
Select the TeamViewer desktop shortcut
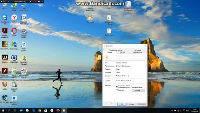tap(5, 19)
